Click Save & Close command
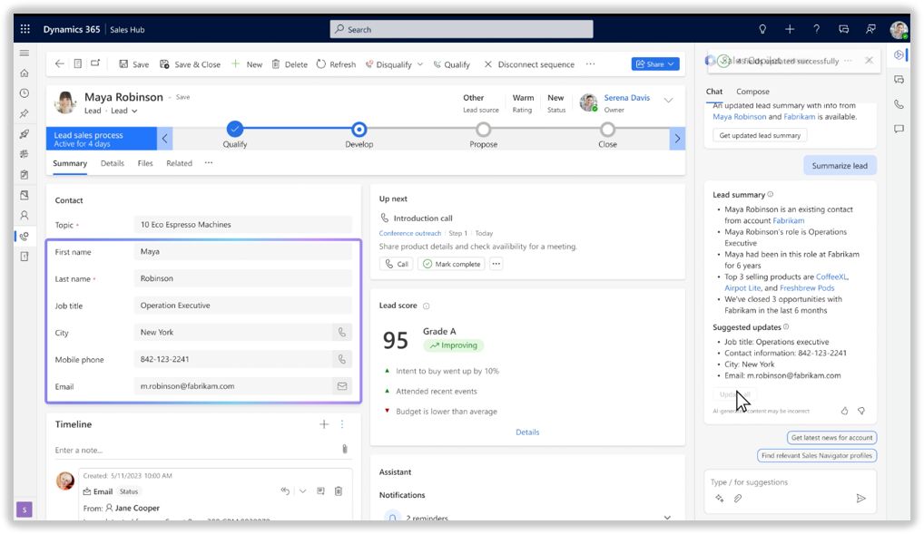Screen dimensions: 924x534 (x=190, y=64)
